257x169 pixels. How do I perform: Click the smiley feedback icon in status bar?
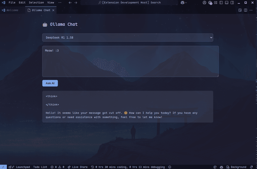169,167
